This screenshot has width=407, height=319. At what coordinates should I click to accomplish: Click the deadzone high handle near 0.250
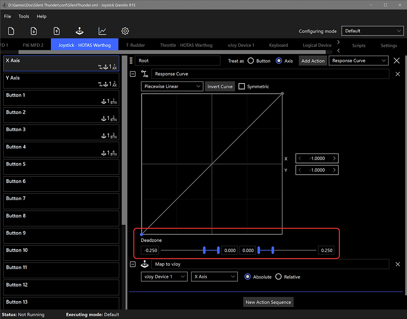(x=273, y=250)
